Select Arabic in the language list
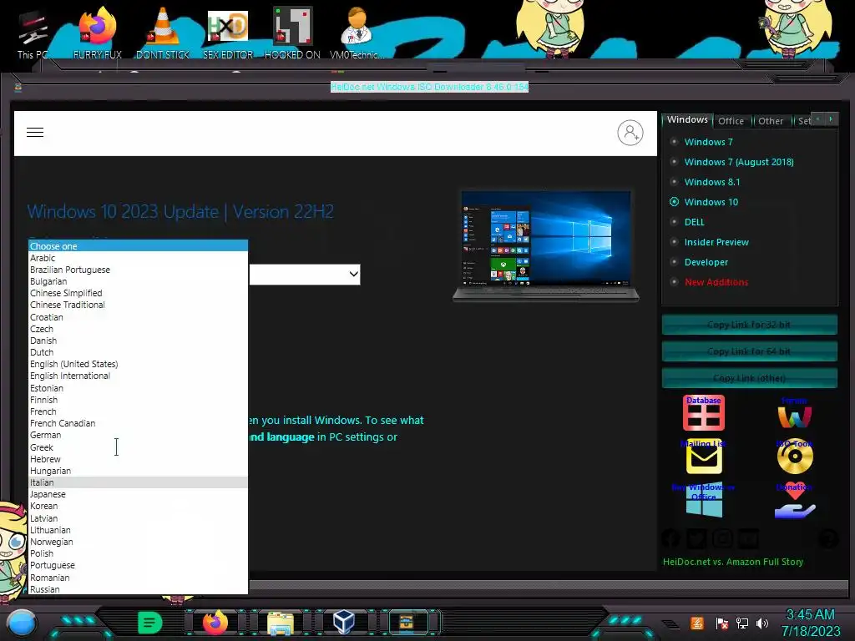Viewport: 855px width, 641px height. pyautogui.click(x=138, y=258)
